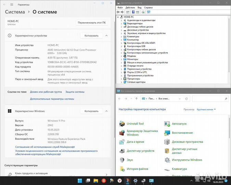Click Копировать next to Характеристики Windows
Viewport: 231px width, 185px height.
point(91,111)
